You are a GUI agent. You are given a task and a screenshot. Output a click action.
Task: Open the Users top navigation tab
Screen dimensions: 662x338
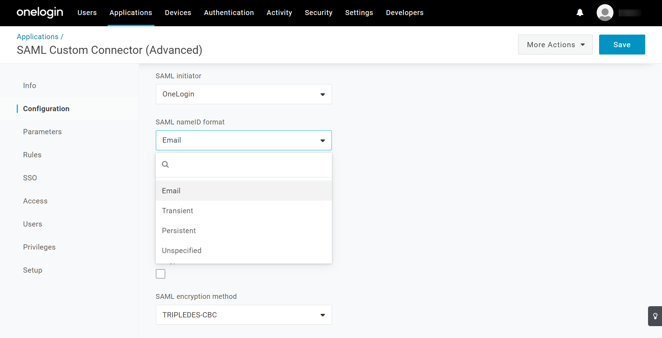tap(87, 13)
